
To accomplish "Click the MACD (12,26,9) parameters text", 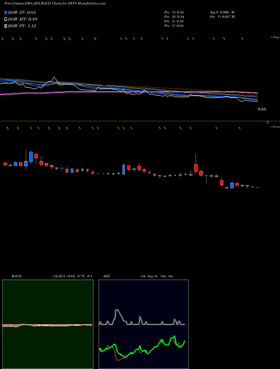I will click(72, 276).
